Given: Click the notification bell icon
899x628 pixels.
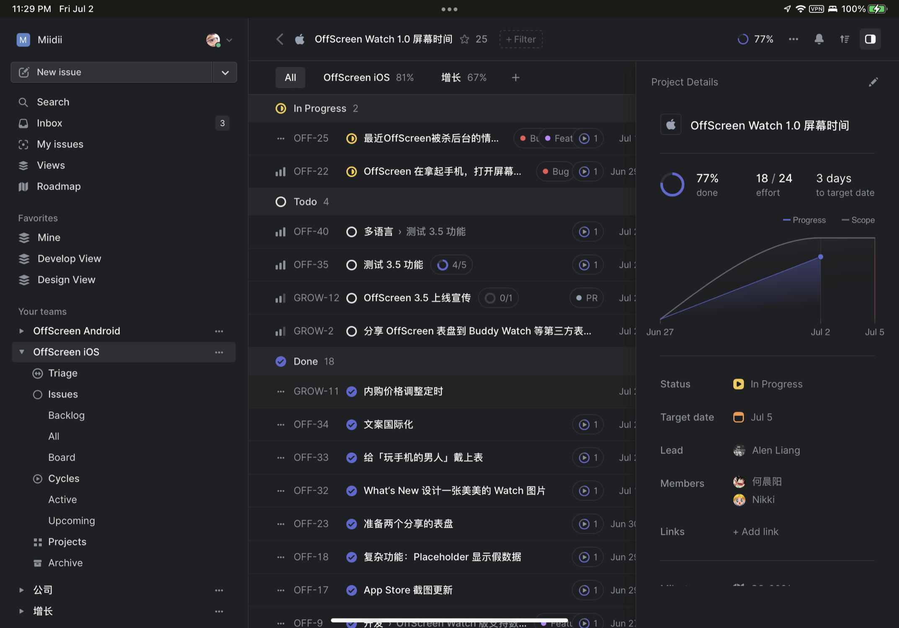Looking at the screenshot, I should coord(819,39).
